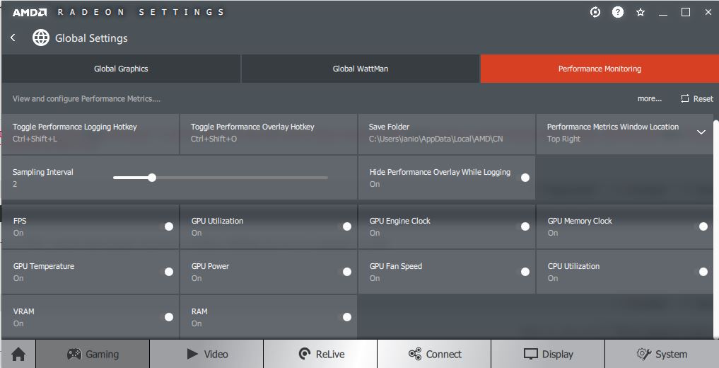Click the Sampling Interval slider handle
Viewport: 719px width, 368px height.
(152, 178)
